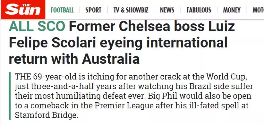Click the headline about Luiz Felipe Scolari
The height and width of the screenshot is (126, 264).
click(x=122, y=43)
